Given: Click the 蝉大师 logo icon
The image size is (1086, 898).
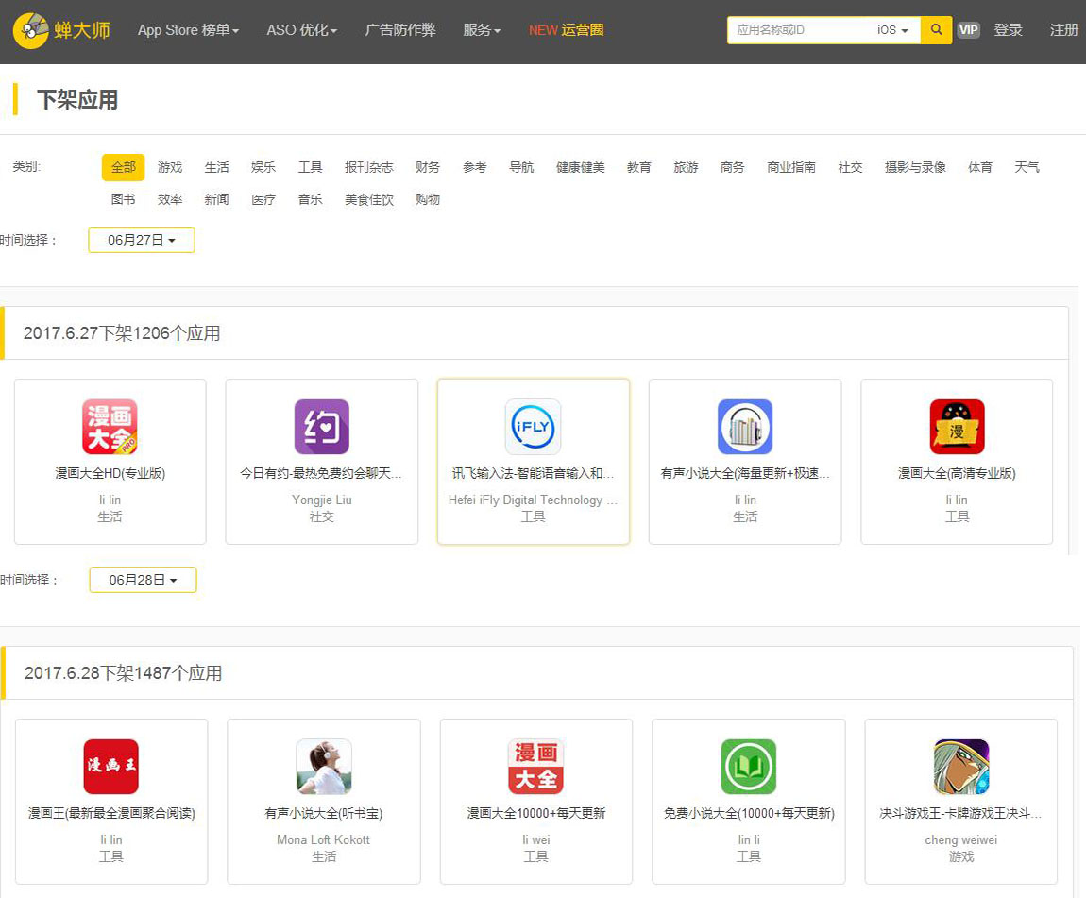Looking at the screenshot, I should (31, 30).
